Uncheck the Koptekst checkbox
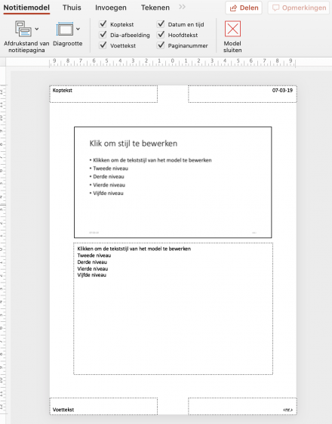The width and height of the screenshot is (332, 424). 103,24
